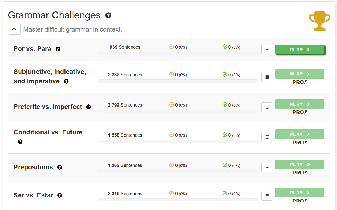This screenshot has width=337, height=210.
Task: Open the Prepositions help icon
Action: pyautogui.click(x=60, y=167)
